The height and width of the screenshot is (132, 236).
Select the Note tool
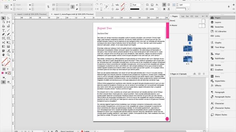coord(3,51)
